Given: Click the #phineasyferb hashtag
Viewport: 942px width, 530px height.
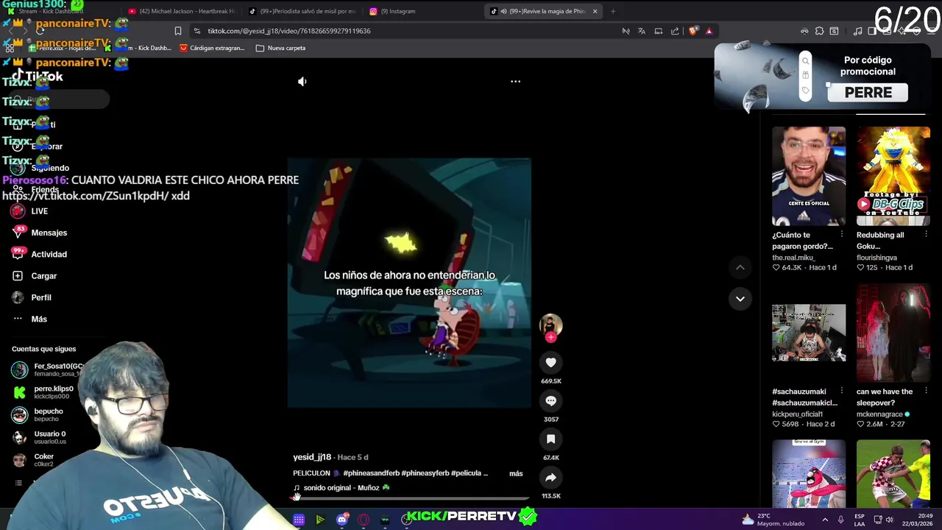Looking at the screenshot, I should tap(425, 473).
